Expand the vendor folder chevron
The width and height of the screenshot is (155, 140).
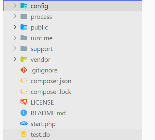tap(15, 59)
